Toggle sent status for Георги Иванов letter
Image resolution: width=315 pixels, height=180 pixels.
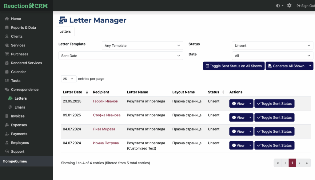[274, 104]
